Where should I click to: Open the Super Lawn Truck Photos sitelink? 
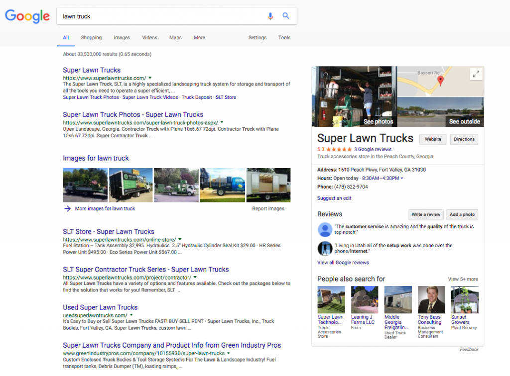(x=91, y=97)
